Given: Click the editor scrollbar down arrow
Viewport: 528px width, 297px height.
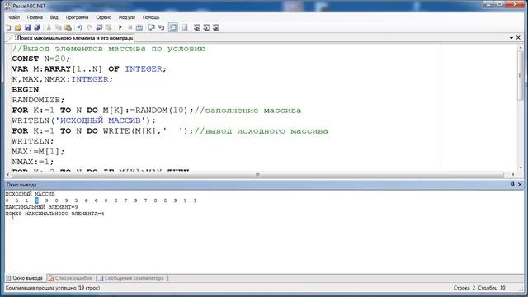Looking at the screenshot, I should pyautogui.click(x=521, y=167).
